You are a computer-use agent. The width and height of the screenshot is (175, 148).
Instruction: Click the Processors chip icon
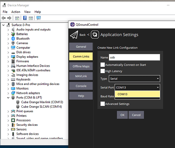tap(13, 120)
